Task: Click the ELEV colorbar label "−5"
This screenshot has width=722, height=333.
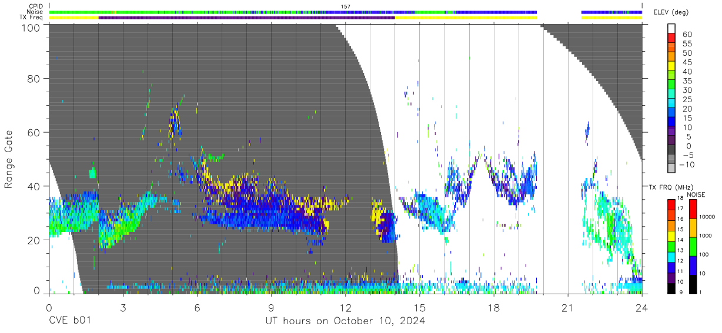Action: [688, 156]
